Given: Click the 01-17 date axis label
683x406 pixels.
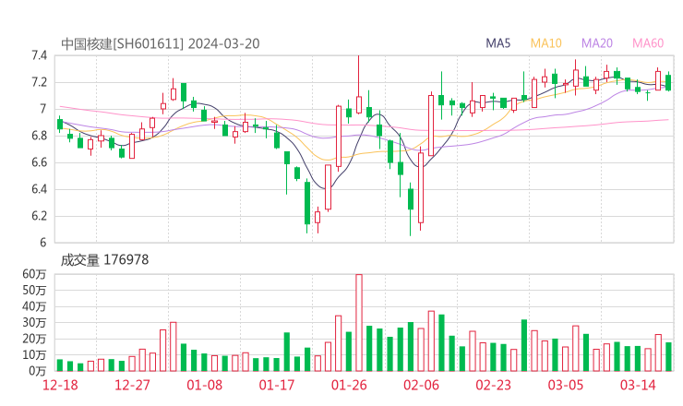Looking at the screenshot, I should tap(277, 385).
